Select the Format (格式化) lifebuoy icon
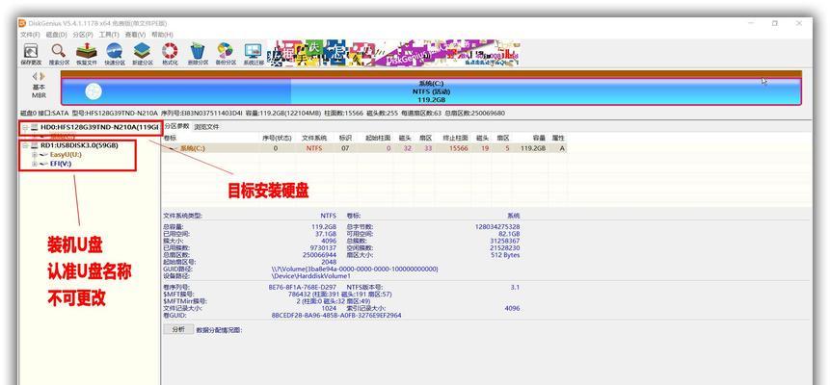This screenshot has width=830, height=385. [170, 54]
